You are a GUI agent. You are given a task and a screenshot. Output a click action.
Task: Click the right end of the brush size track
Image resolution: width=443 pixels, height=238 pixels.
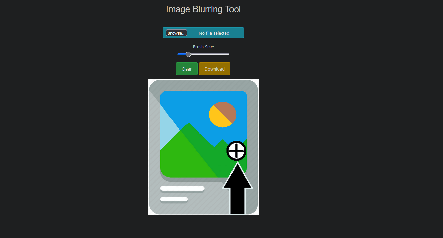(228, 54)
